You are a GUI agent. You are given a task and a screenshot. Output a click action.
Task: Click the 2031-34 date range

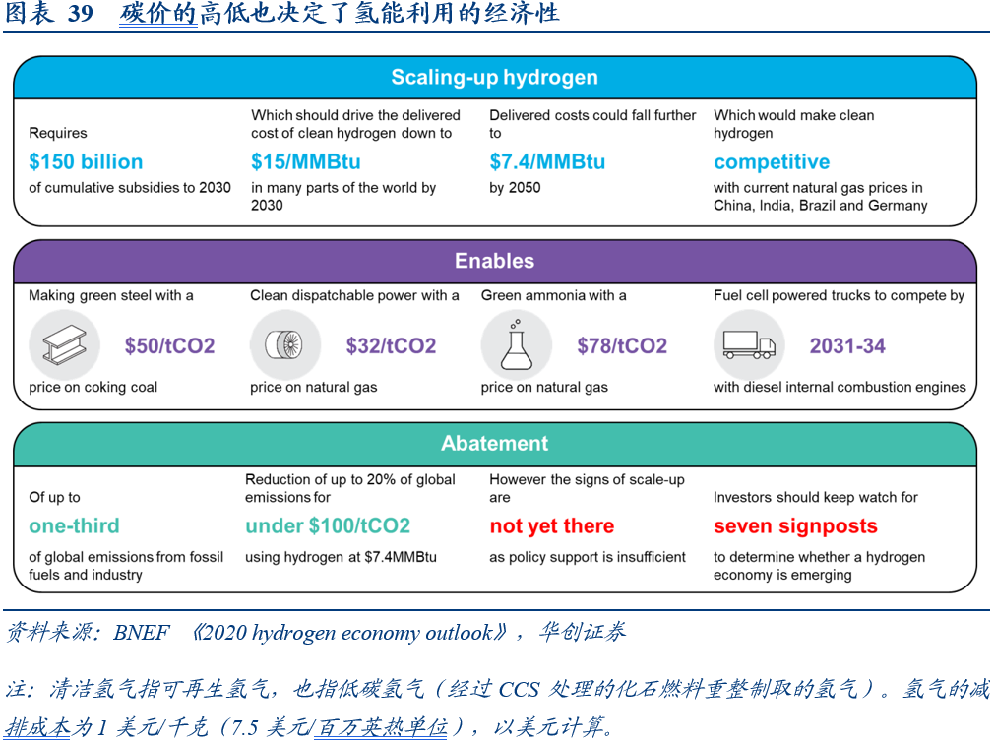coord(847,345)
